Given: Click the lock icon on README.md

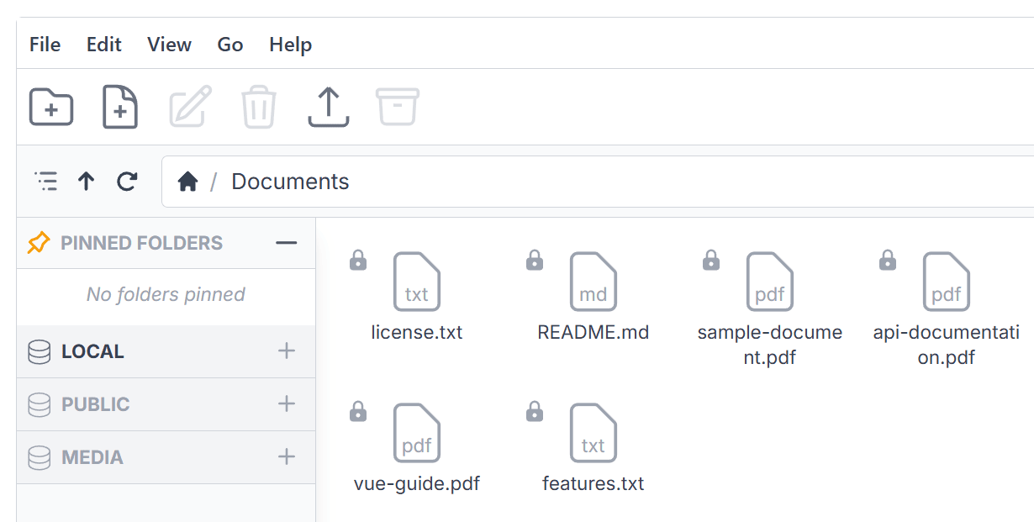Looking at the screenshot, I should point(534,260).
